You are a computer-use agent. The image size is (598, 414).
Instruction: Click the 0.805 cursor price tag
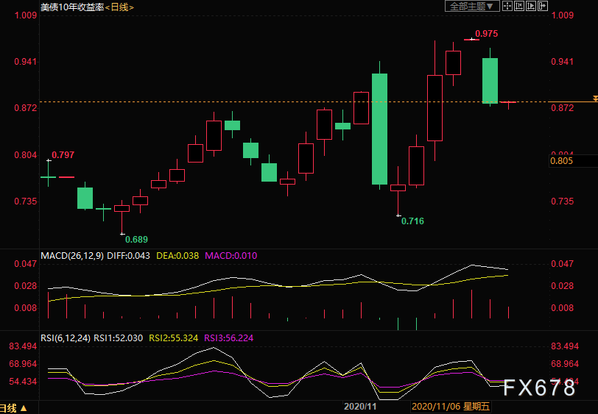(573, 161)
